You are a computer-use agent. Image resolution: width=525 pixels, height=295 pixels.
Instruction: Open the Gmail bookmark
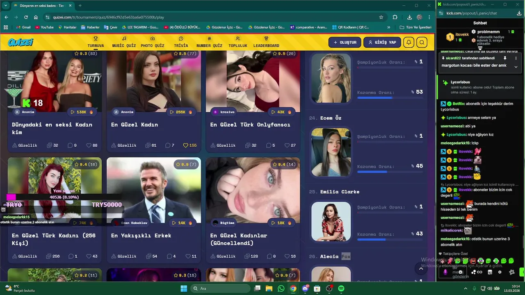coord(23,27)
